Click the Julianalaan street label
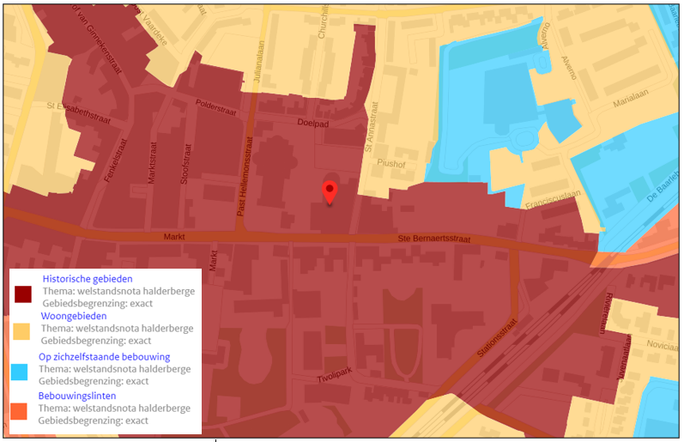The image size is (684, 442). 259,62
